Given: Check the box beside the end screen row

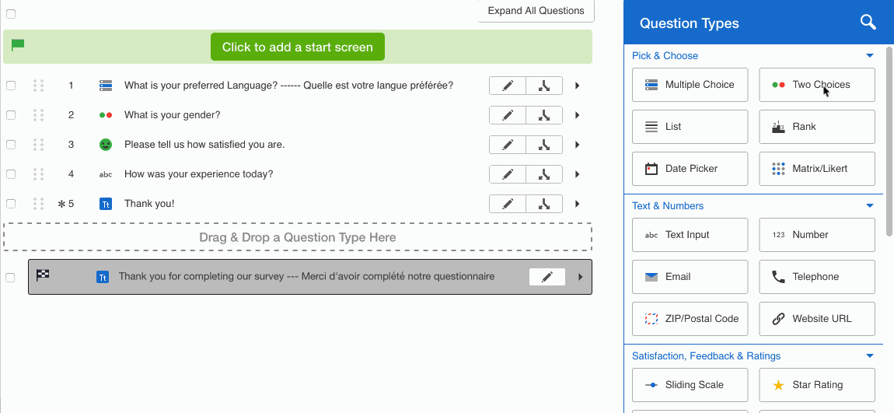Looking at the screenshot, I should click(x=10, y=278).
